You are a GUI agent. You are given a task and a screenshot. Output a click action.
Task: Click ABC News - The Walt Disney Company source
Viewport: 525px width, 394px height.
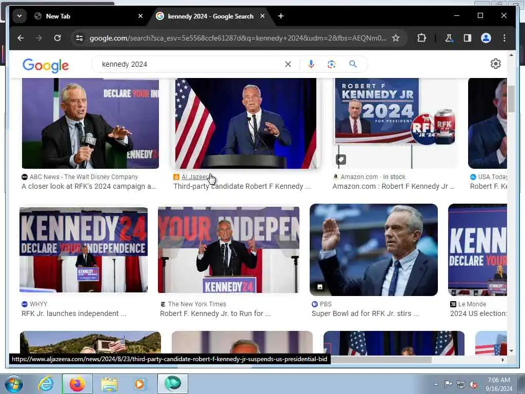click(84, 177)
